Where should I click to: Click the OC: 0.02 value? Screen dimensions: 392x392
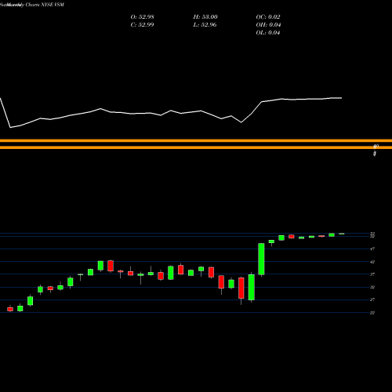[268, 16]
